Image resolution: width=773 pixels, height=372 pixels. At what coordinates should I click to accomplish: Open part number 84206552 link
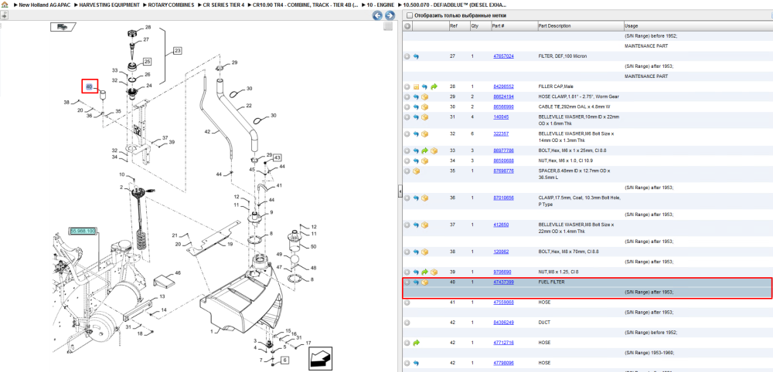point(503,86)
